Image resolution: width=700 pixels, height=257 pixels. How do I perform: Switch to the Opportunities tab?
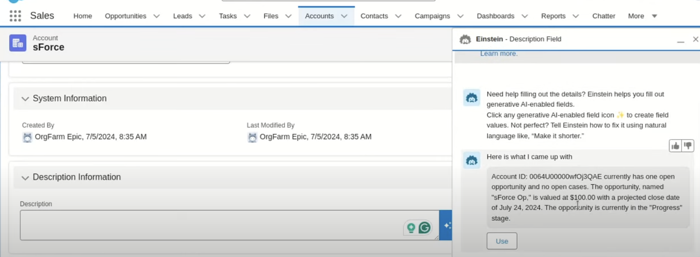click(x=126, y=16)
